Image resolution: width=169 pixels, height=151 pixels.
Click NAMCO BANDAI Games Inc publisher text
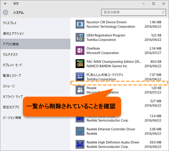(x=107, y=66)
